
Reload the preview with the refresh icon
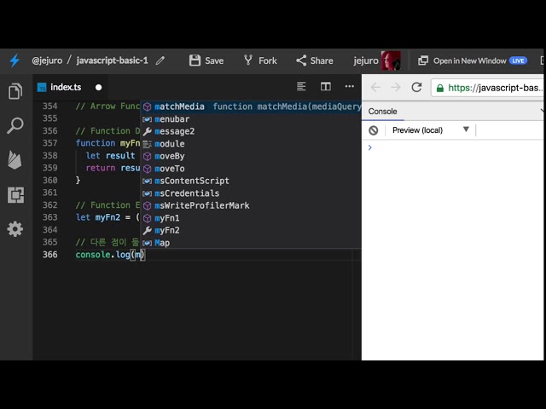click(416, 87)
